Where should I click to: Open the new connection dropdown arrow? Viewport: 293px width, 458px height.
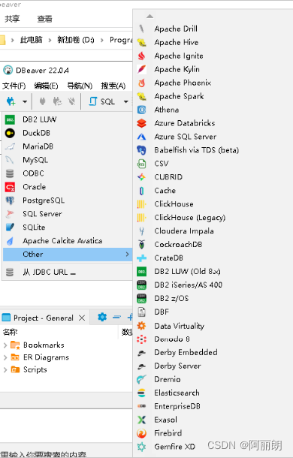tap(25, 101)
